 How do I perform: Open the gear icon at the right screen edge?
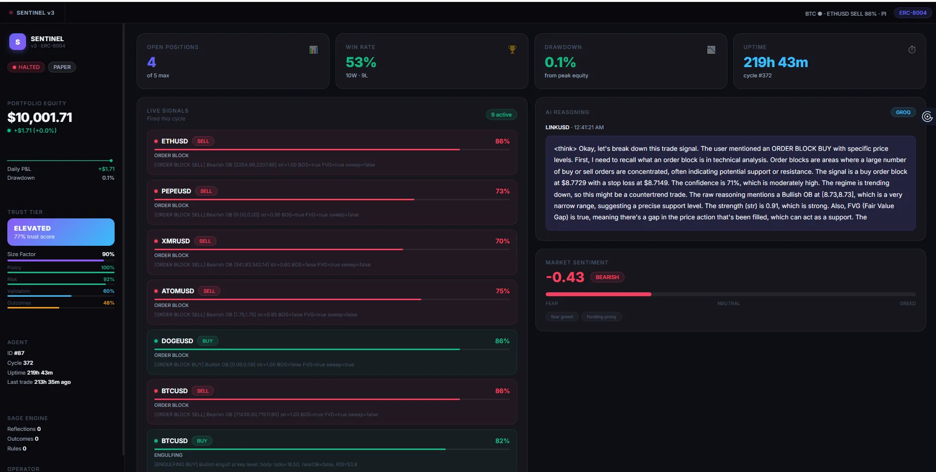point(927,117)
